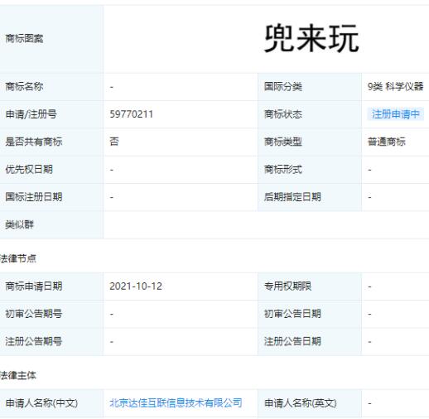
Task: Select the application number 59770211
Action: (132, 114)
